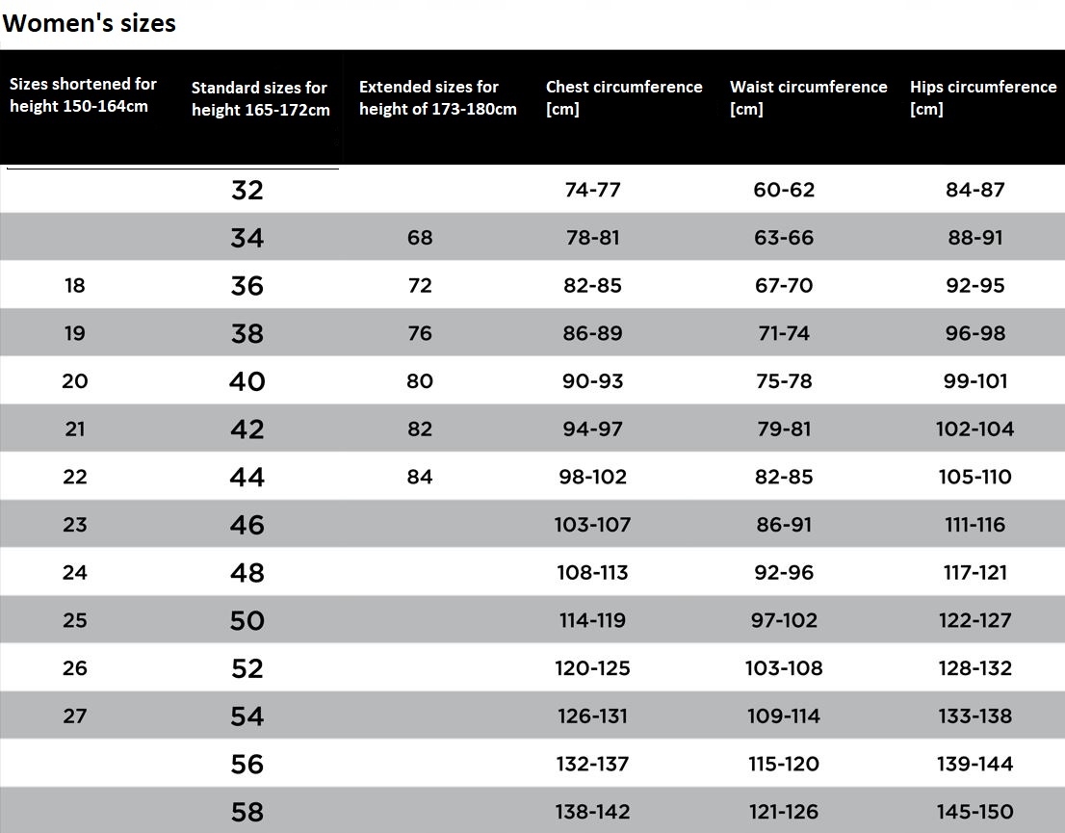Click hips circumference value 117-121

(x=974, y=573)
